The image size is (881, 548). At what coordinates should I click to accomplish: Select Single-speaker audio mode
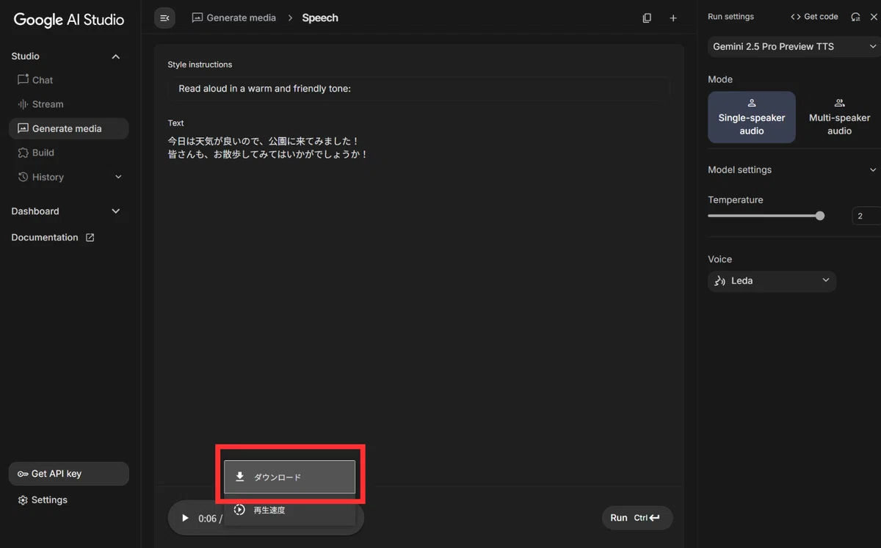[751, 117]
